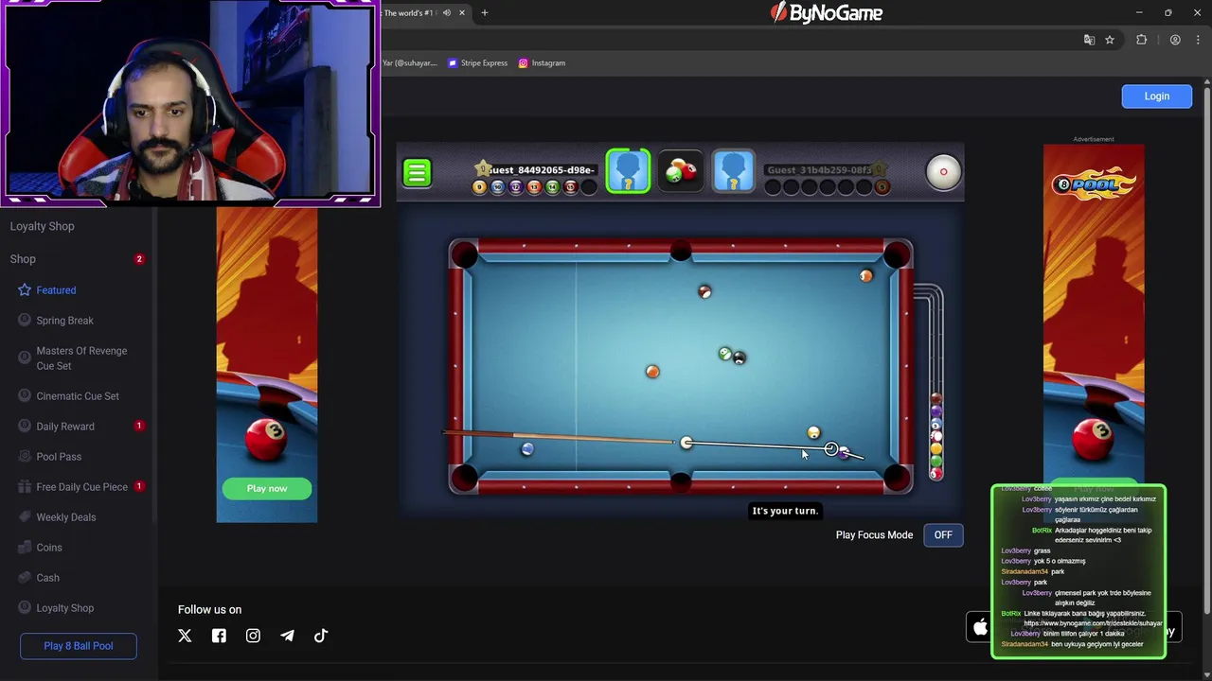Click the Pool Pass icon in sidebar
Image resolution: width=1212 pixels, height=681 pixels.
(25, 457)
